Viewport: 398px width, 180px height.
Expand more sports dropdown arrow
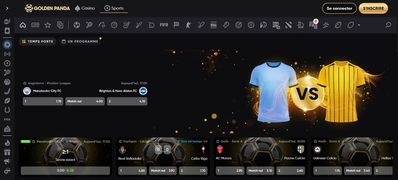(359, 25)
